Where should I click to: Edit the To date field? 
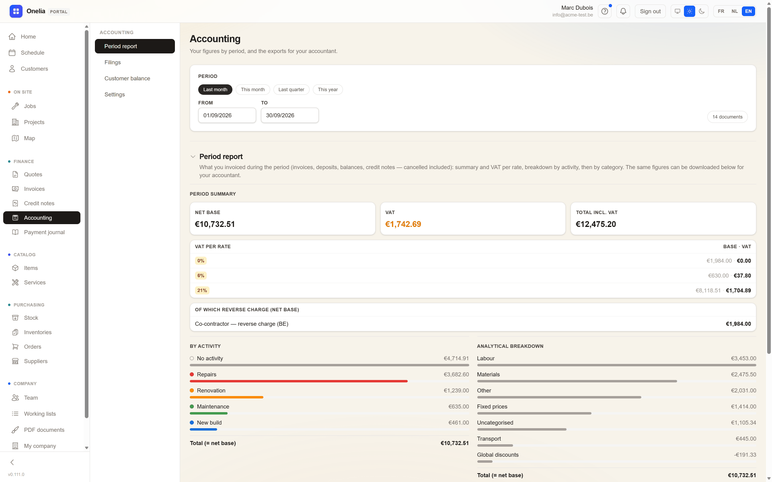click(x=290, y=115)
